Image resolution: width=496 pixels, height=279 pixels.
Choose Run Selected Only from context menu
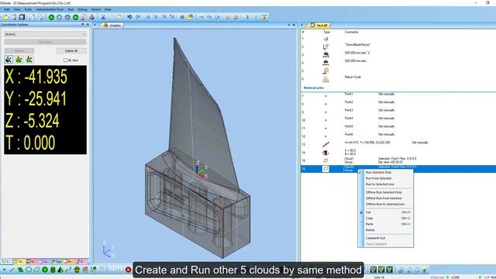pyautogui.click(x=378, y=172)
